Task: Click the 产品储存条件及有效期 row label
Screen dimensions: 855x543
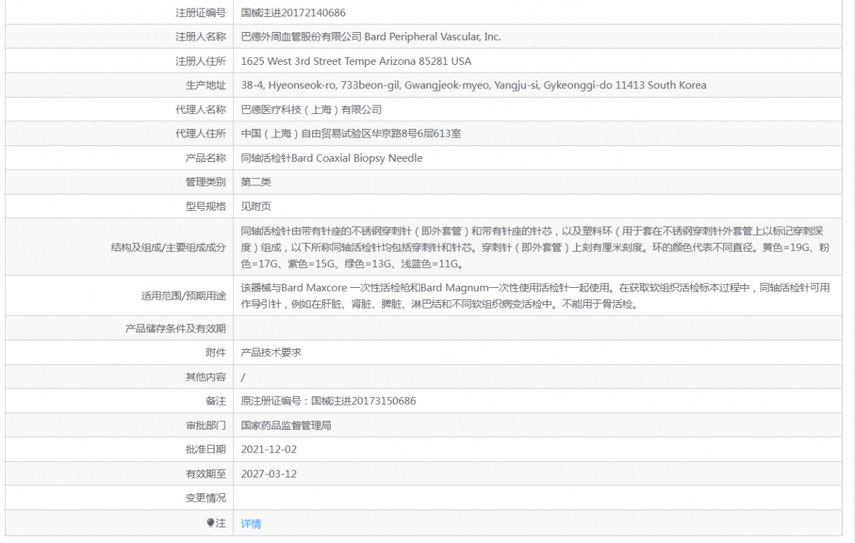Action: tap(176, 329)
